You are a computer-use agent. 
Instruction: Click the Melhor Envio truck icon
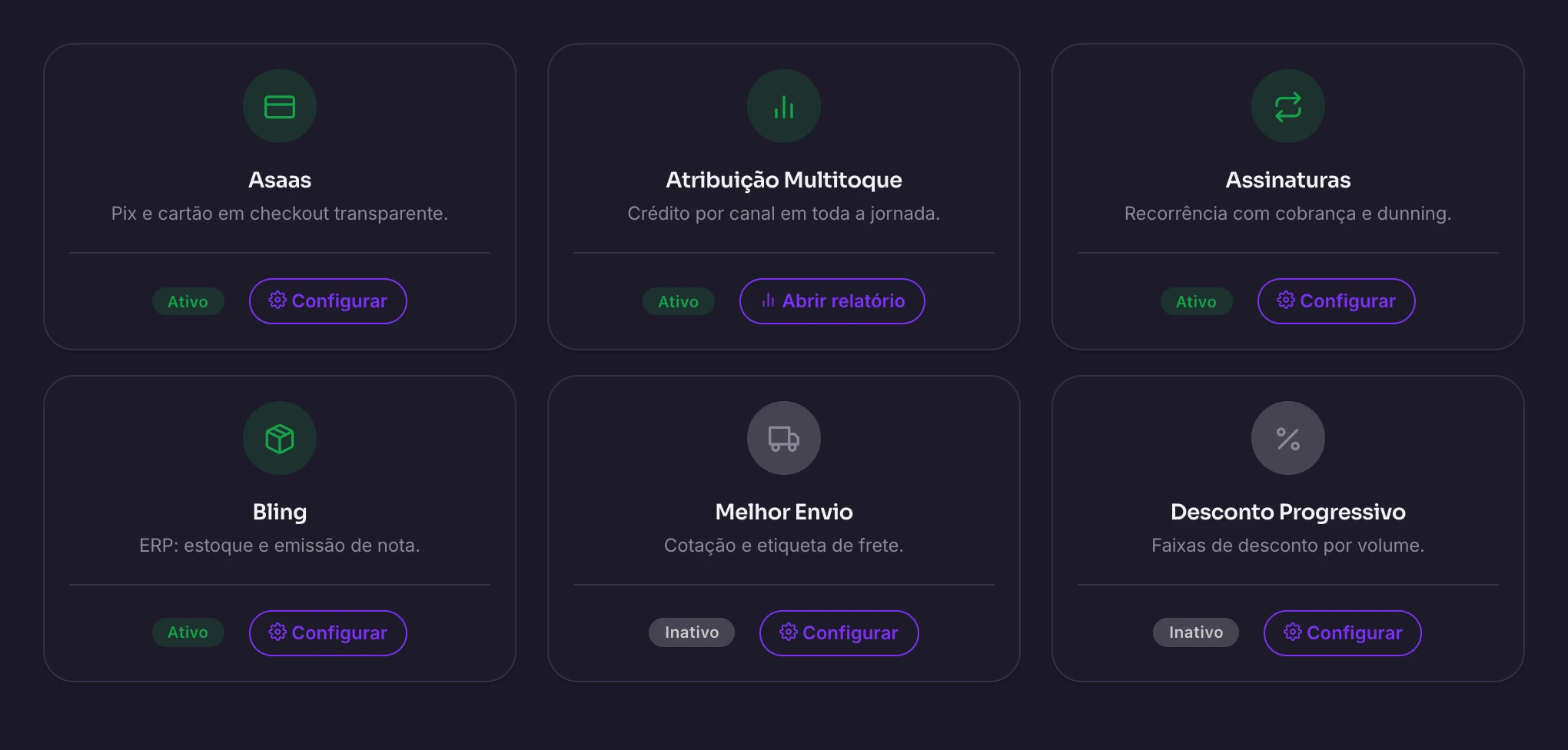point(784,438)
